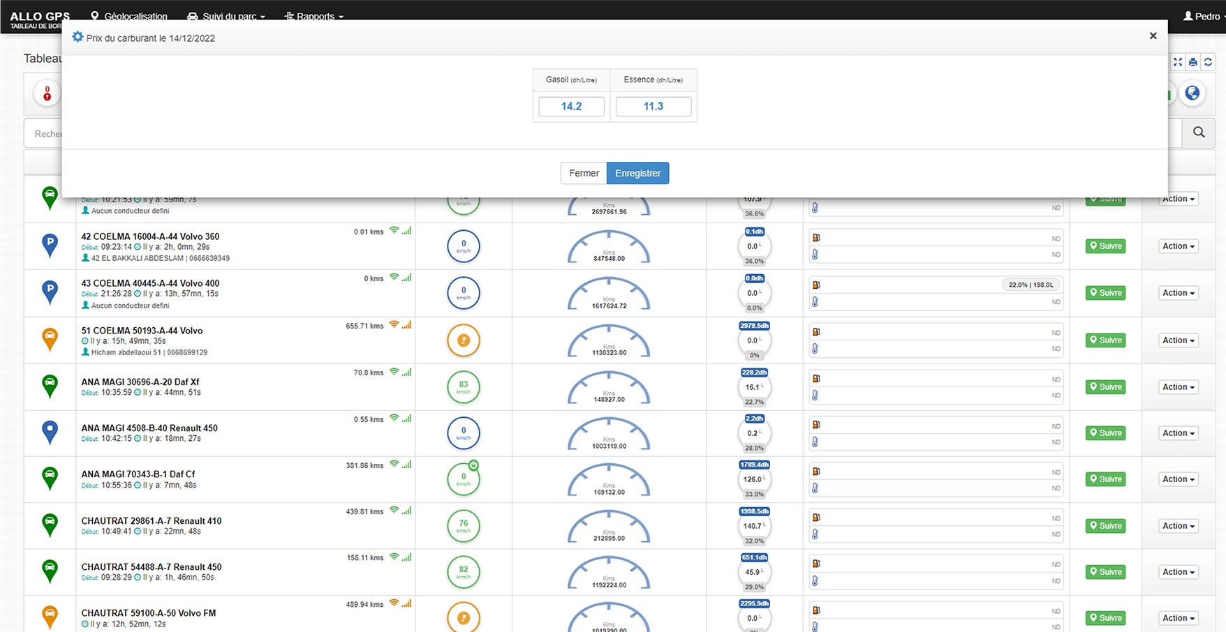Viewport: 1226px width, 632px height.
Task: Open the Rapports menu
Action: pyautogui.click(x=314, y=16)
